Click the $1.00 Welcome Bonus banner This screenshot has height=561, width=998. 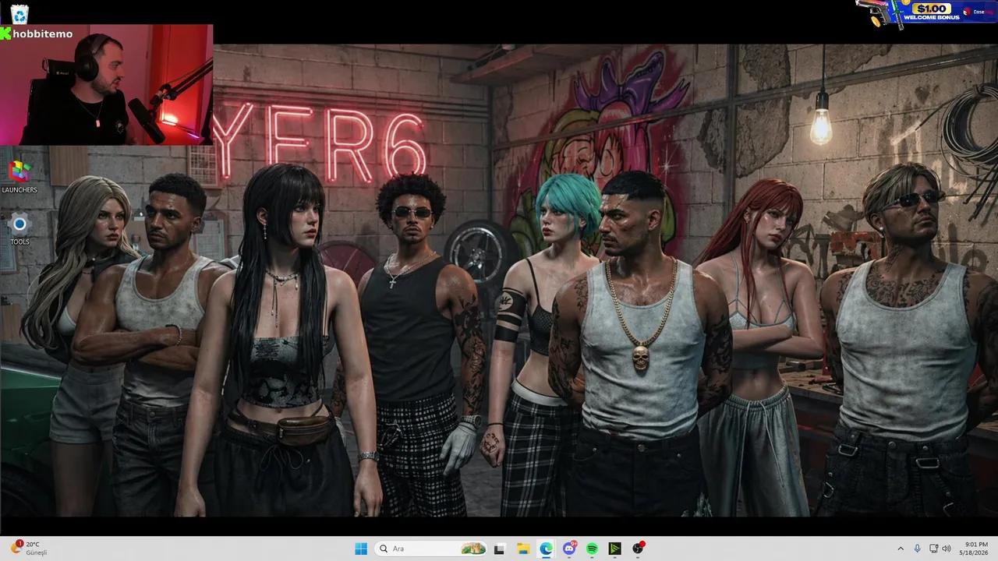(926, 14)
